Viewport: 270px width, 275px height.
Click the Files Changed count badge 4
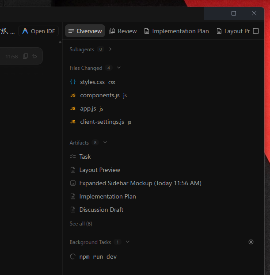[109, 68]
